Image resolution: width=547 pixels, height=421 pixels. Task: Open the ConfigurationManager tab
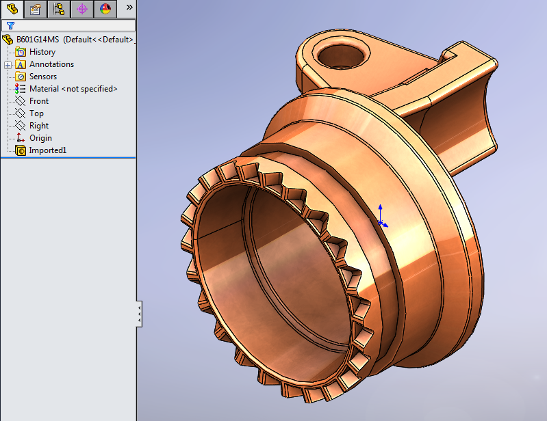59,9
